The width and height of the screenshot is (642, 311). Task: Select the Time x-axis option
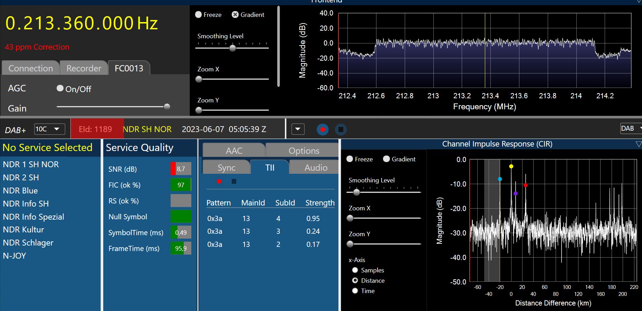click(x=355, y=291)
